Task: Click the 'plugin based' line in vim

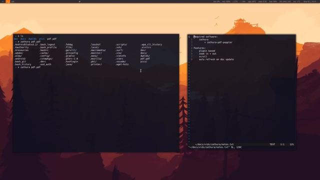Action: pos(207,51)
